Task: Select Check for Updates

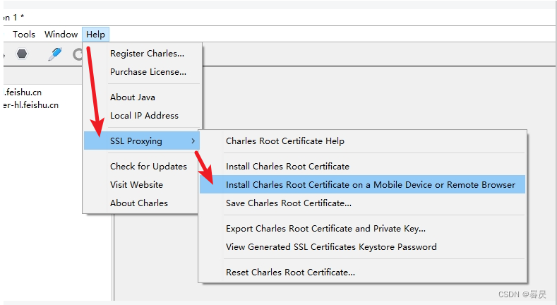Action: pyautogui.click(x=141, y=167)
